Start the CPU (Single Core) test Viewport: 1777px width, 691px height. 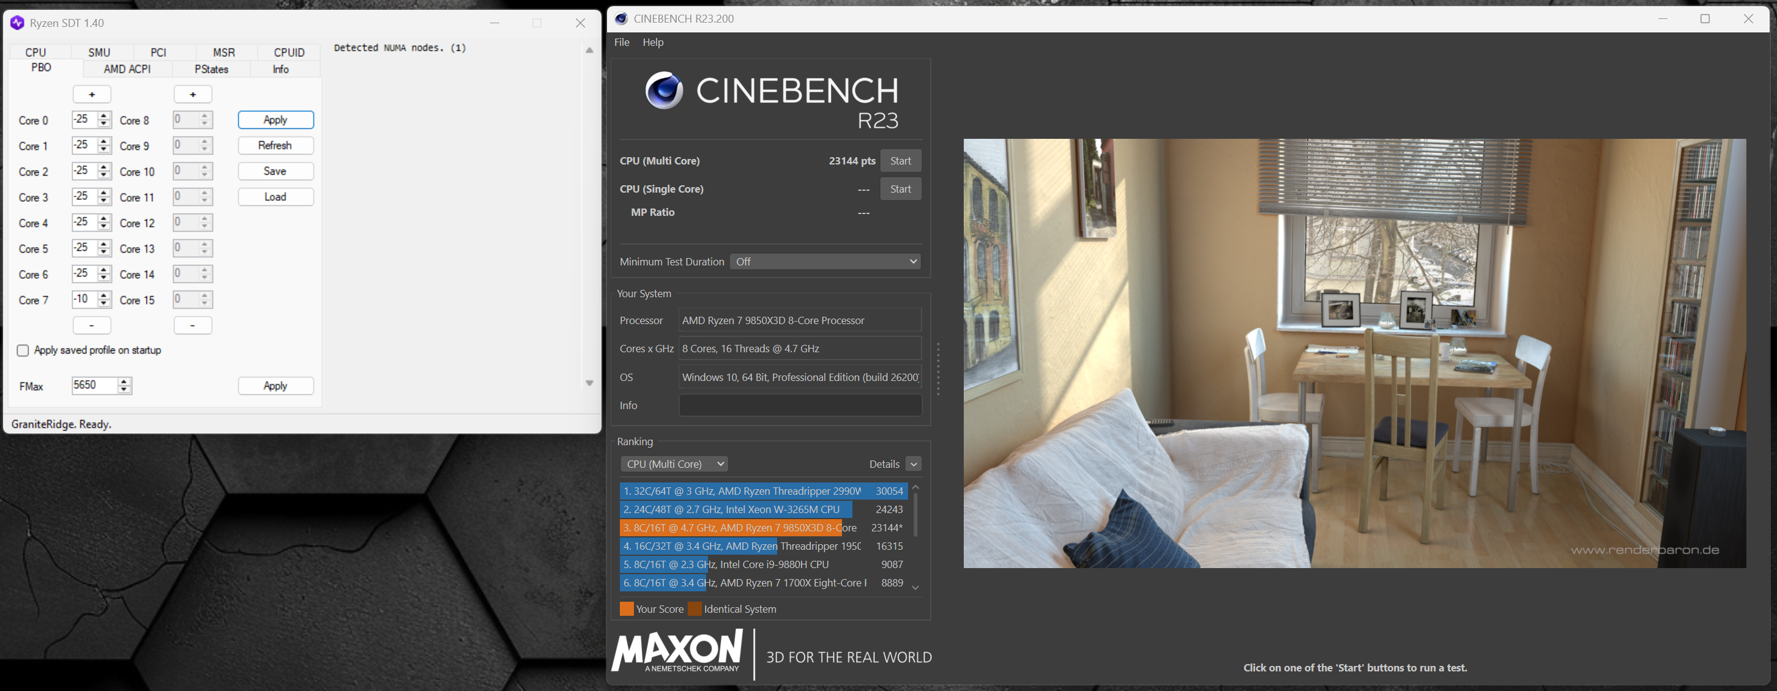point(900,189)
